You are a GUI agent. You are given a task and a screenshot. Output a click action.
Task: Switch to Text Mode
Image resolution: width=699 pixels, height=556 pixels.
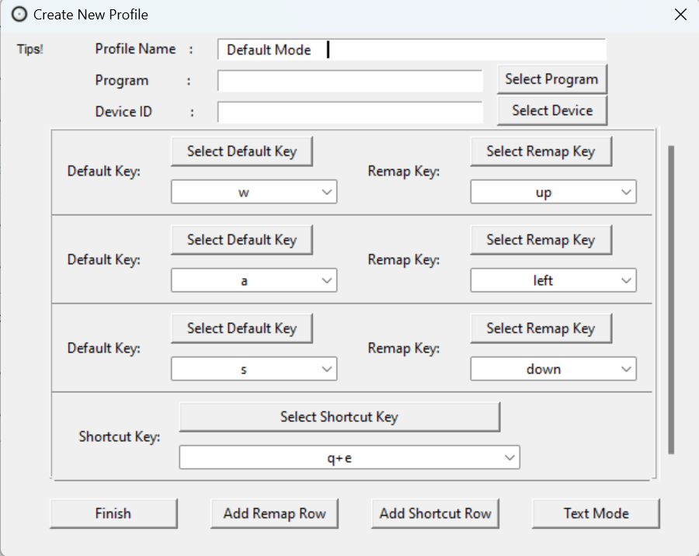coord(596,513)
